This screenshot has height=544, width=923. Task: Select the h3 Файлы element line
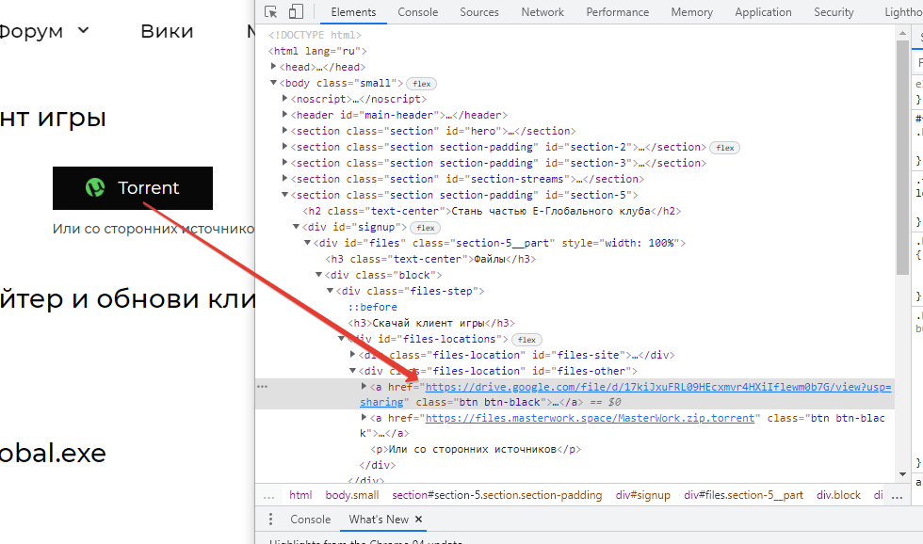coord(430,259)
